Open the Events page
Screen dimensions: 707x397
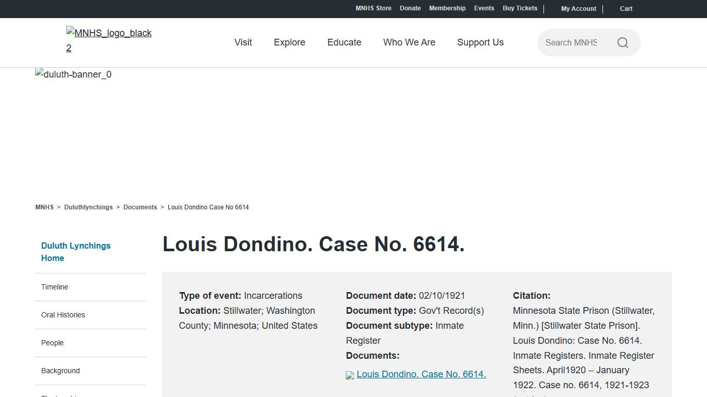point(484,8)
